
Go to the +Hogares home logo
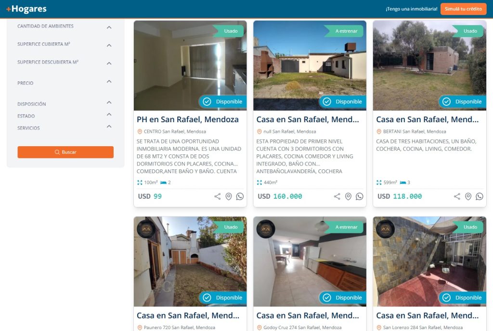click(x=26, y=9)
